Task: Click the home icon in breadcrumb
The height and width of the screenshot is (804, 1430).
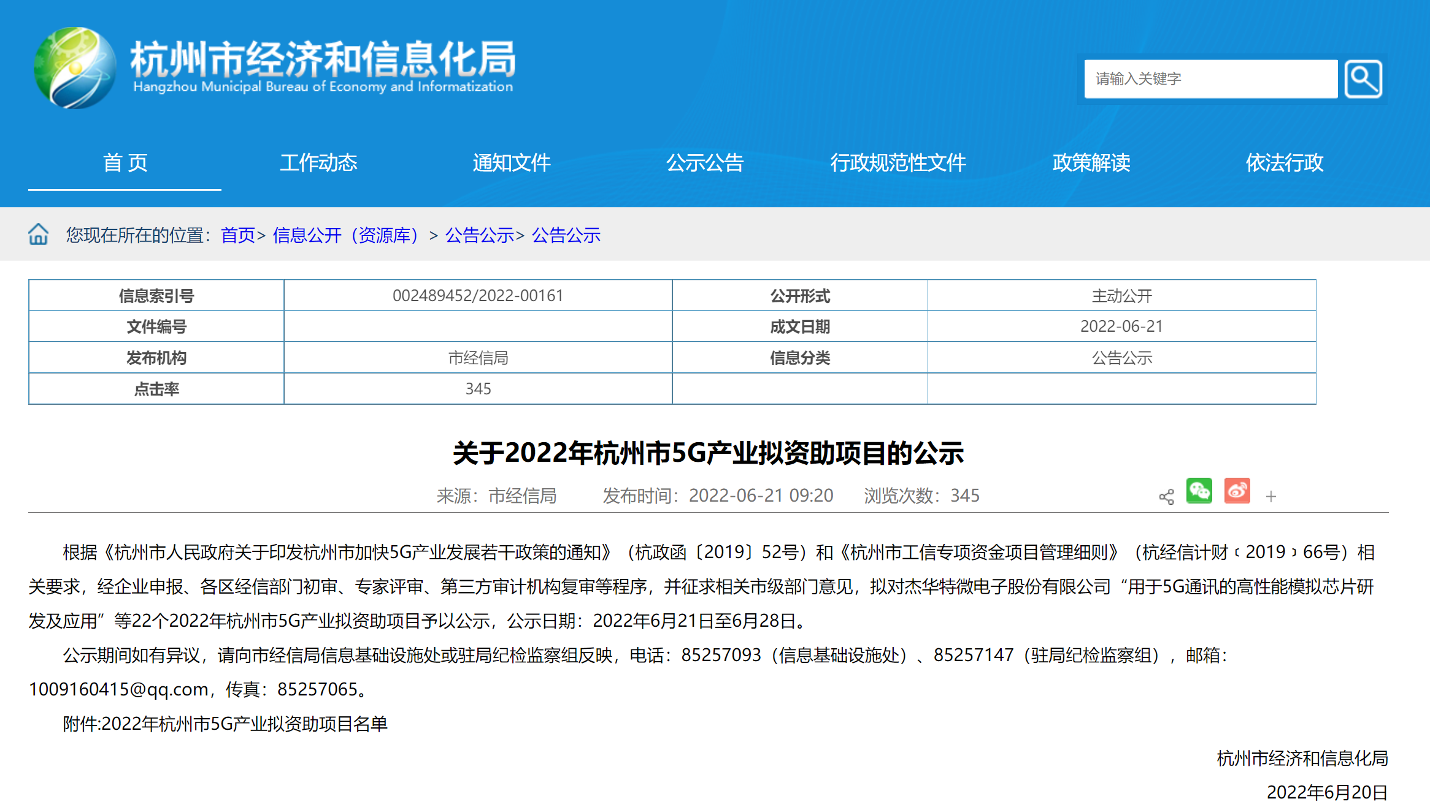Action: tap(39, 235)
